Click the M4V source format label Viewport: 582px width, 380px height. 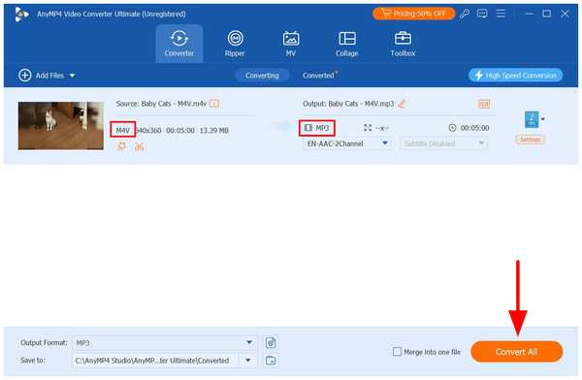(x=122, y=130)
